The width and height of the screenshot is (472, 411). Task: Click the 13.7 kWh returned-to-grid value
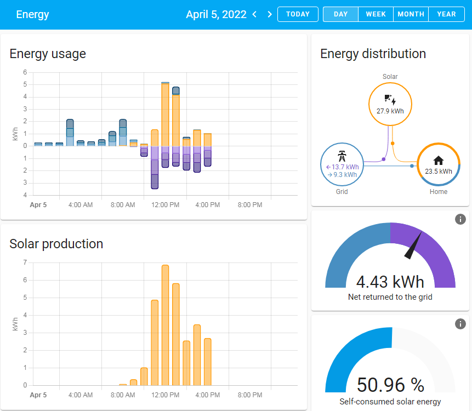pyautogui.click(x=342, y=167)
